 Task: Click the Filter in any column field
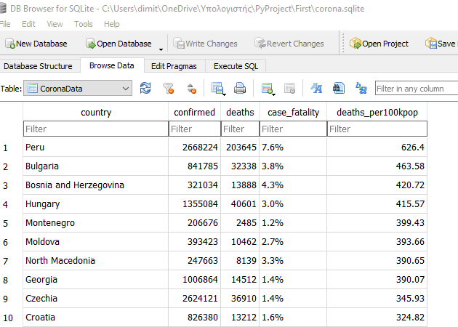click(417, 89)
